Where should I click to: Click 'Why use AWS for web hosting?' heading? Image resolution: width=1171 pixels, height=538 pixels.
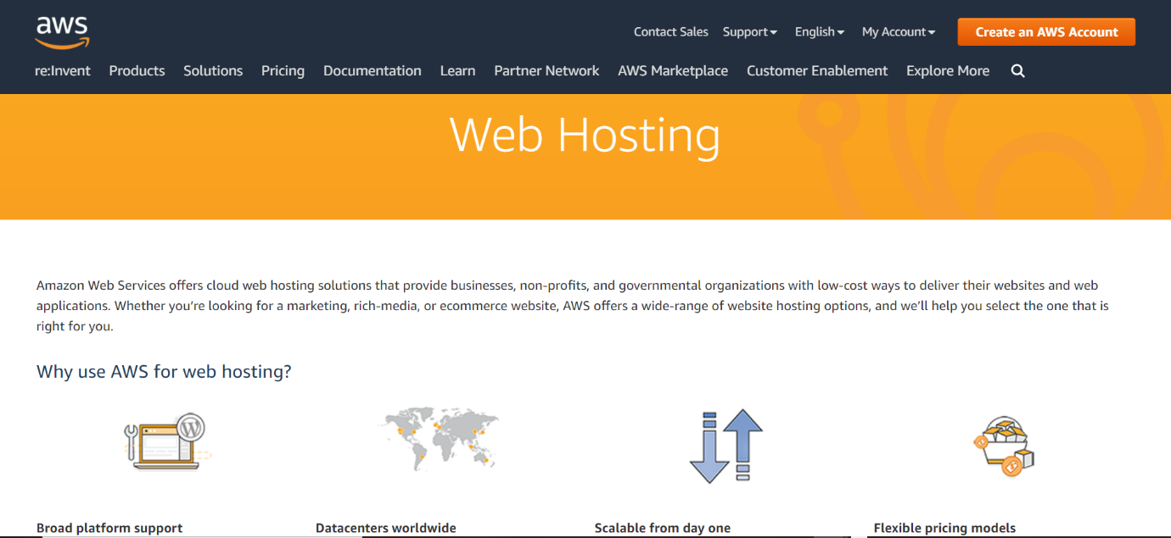tap(164, 372)
